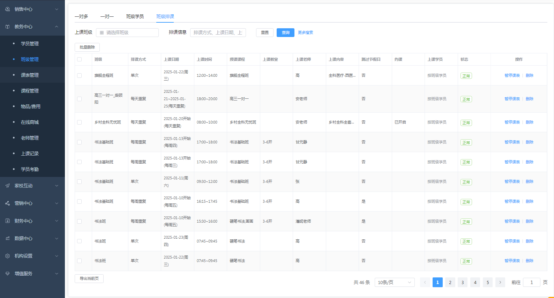Check the 书法基础班 每周三 row checkbox
Viewport: 554px width, 298px height.
coord(80,162)
